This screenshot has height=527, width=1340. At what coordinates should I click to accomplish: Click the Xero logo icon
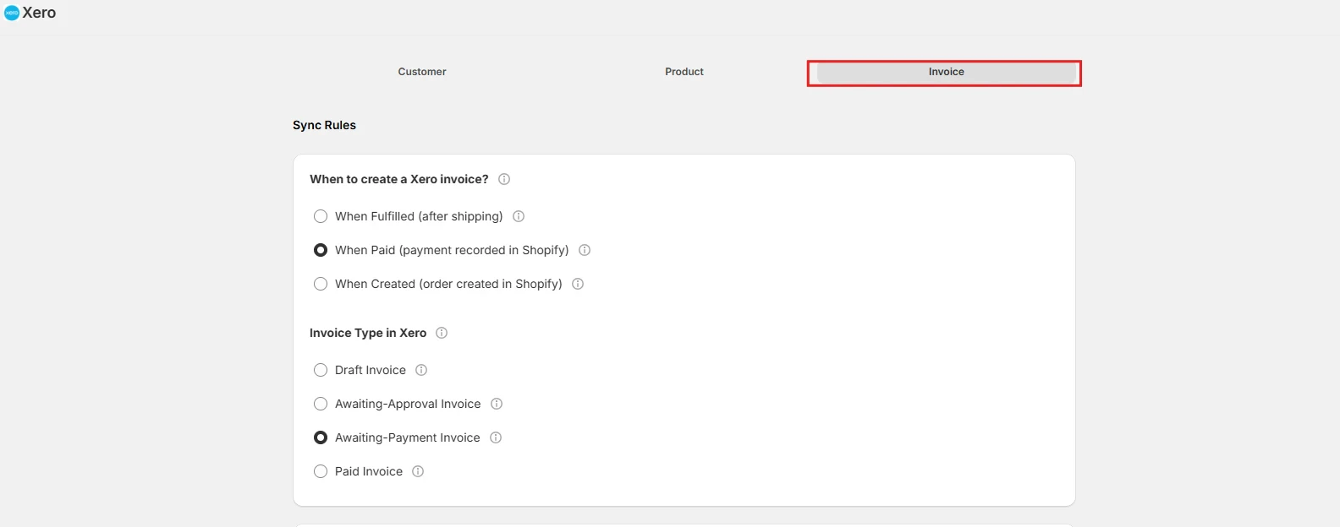(12, 13)
